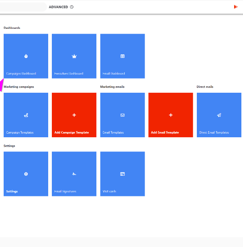243x247 pixels.
Task: Open the Email Signatures tile
Action: point(74,174)
